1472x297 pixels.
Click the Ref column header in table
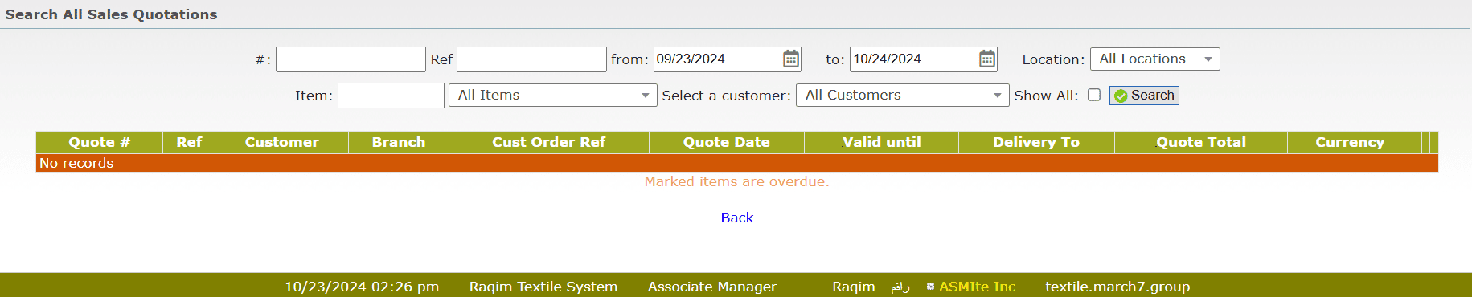pos(189,142)
